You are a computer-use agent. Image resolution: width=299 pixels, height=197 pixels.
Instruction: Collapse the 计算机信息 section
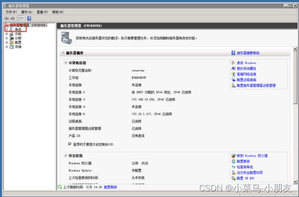tap(66, 63)
